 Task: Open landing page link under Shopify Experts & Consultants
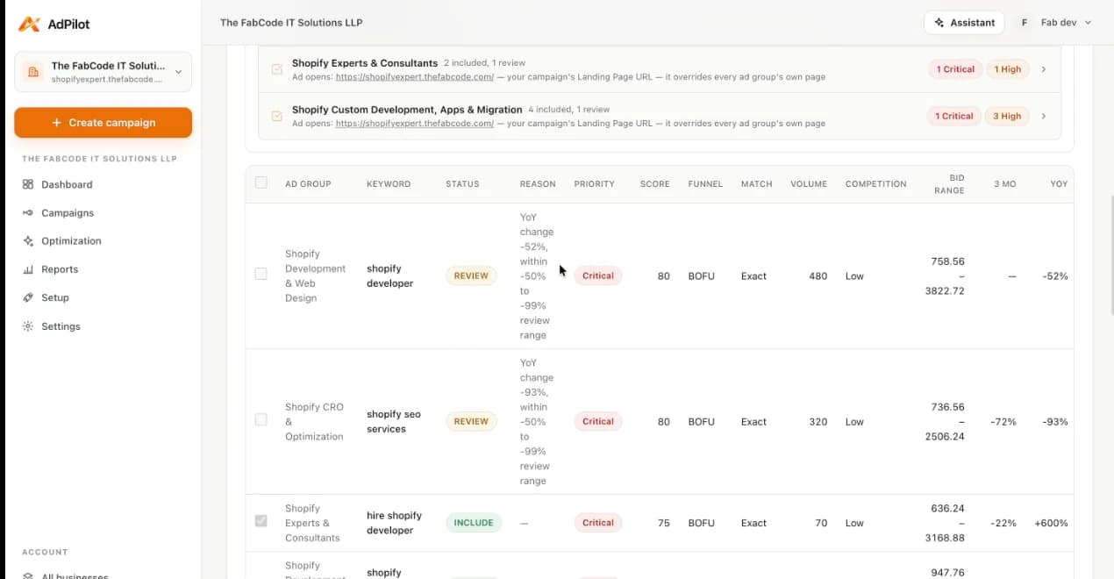pos(415,77)
